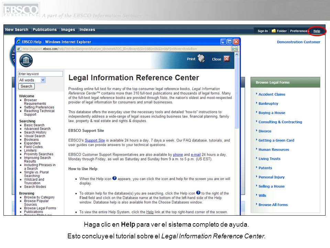The image size is (330, 248).
Task: Open Setting Preferences help topic
Action: point(39,107)
